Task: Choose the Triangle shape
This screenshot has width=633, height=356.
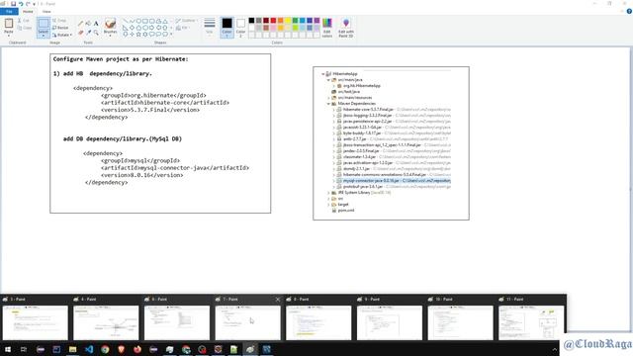Action: coord(165,21)
